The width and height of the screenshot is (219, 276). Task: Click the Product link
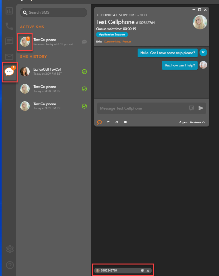tap(127, 42)
